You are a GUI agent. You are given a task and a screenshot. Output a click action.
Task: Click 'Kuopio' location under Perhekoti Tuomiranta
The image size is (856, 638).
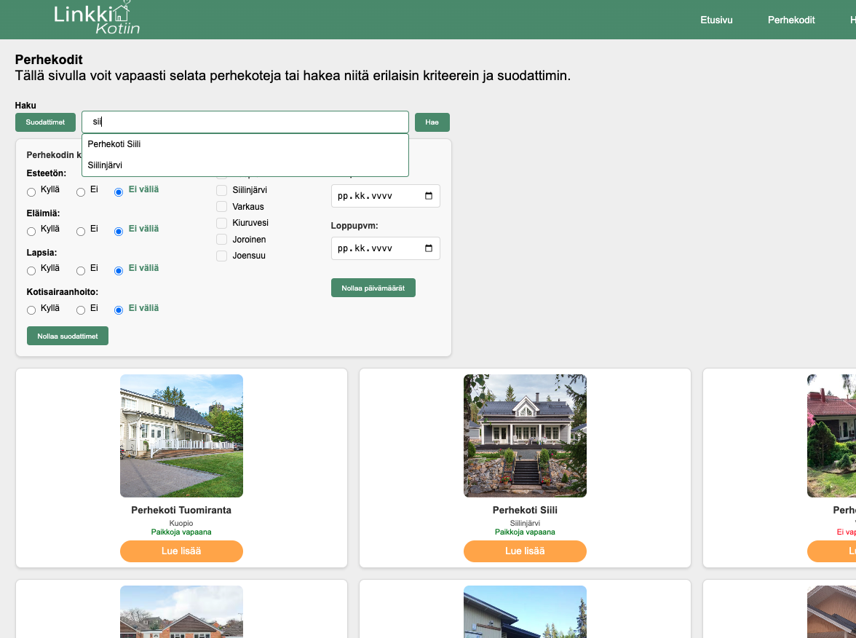click(x=181, y=523)
